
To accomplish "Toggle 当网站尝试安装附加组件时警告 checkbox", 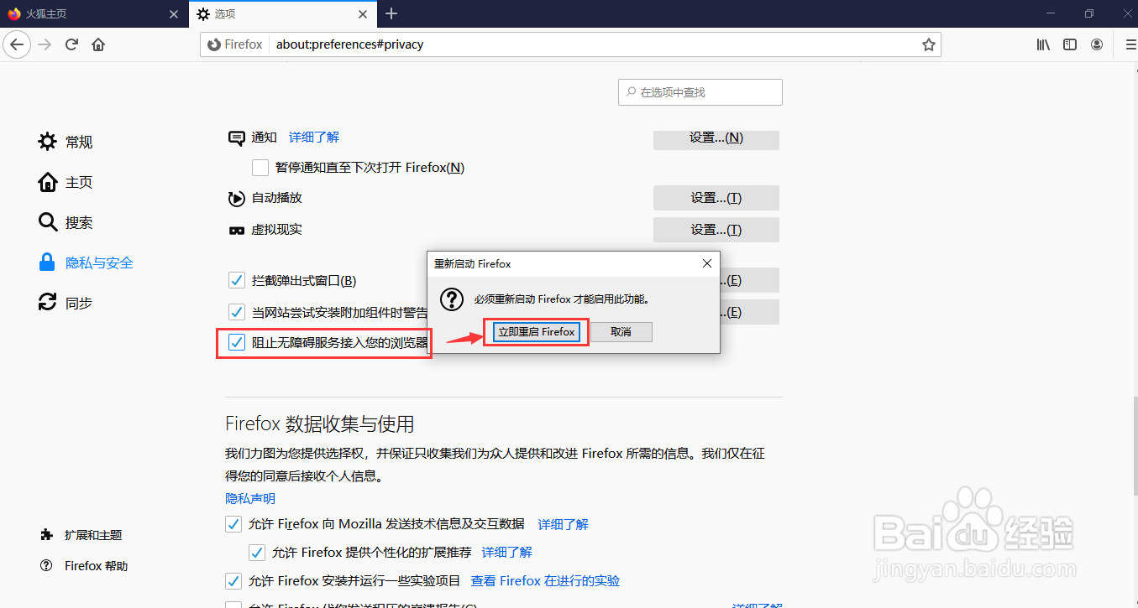I will click(237, 312).
